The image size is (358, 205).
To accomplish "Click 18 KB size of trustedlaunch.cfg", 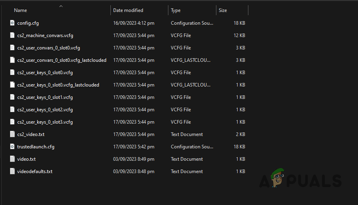I will point(239,147).
